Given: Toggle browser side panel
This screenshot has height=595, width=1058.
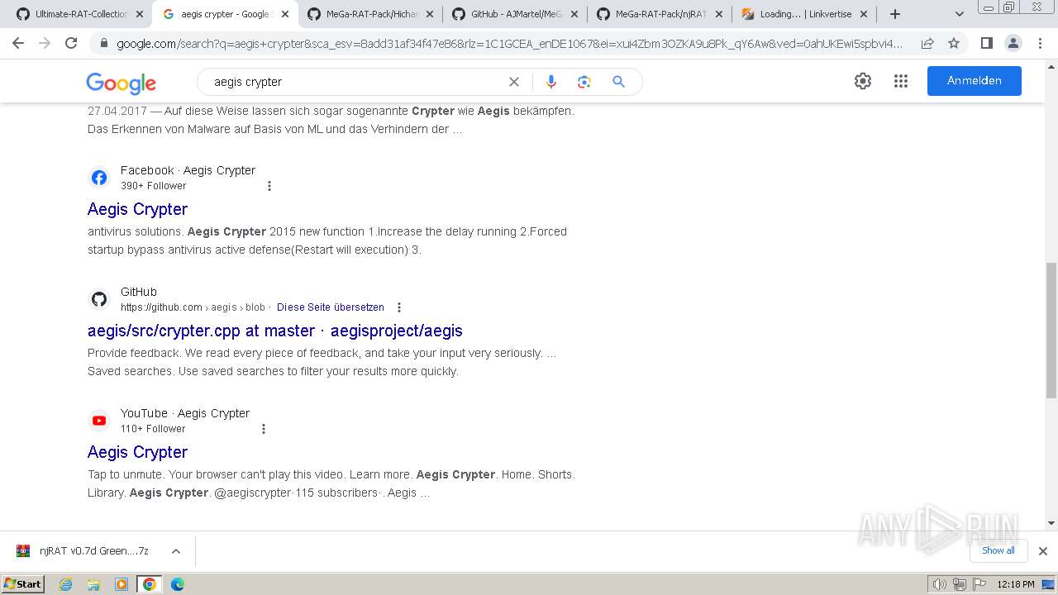Looking at the screenshot, I should 986,43.
